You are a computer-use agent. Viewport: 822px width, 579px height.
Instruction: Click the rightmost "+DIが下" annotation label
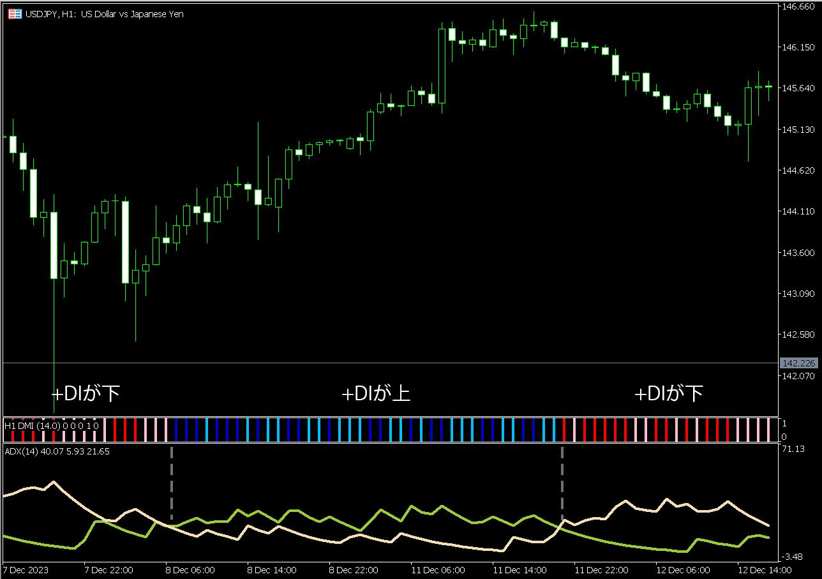coord(669,394)
